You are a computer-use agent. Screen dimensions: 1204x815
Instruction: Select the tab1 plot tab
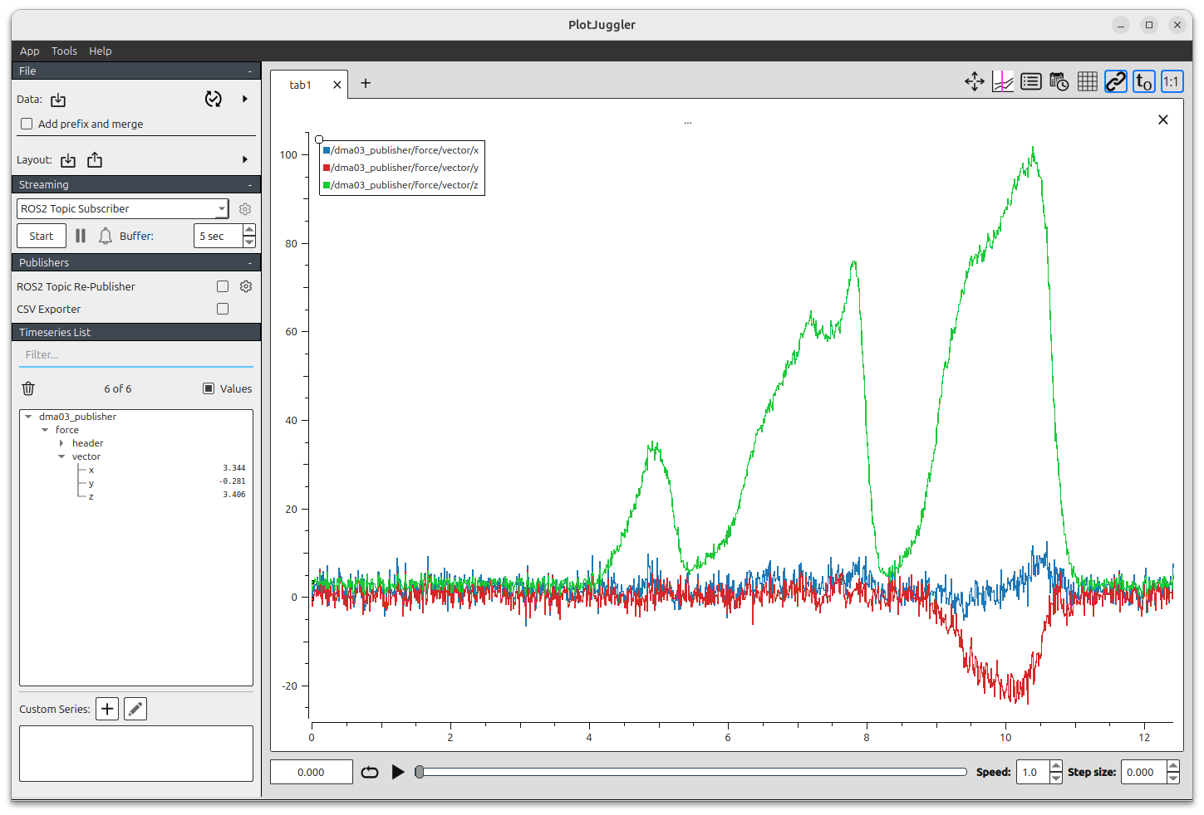pyautogui.click(x=300, y=85)
